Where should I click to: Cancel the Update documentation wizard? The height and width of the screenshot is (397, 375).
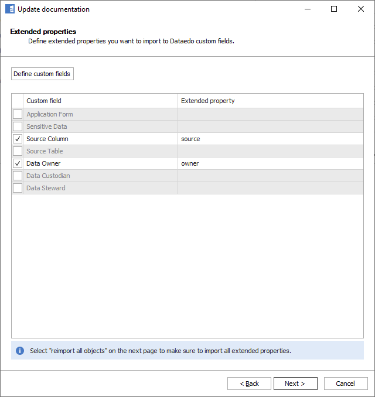coord(346,384)
